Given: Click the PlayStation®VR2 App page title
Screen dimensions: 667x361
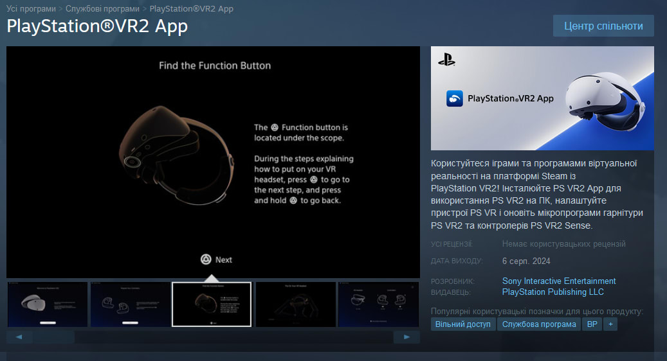Looking at the screenshot, I should click(x=97, y=26).
